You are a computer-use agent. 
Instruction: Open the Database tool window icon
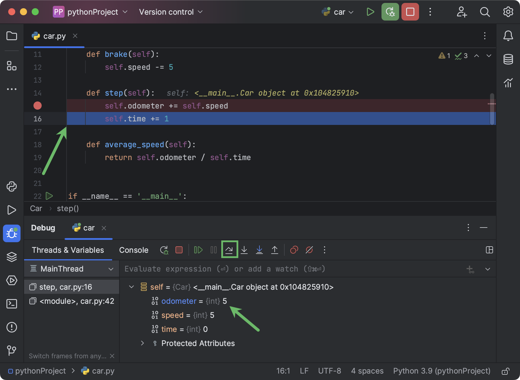(508, 59)
